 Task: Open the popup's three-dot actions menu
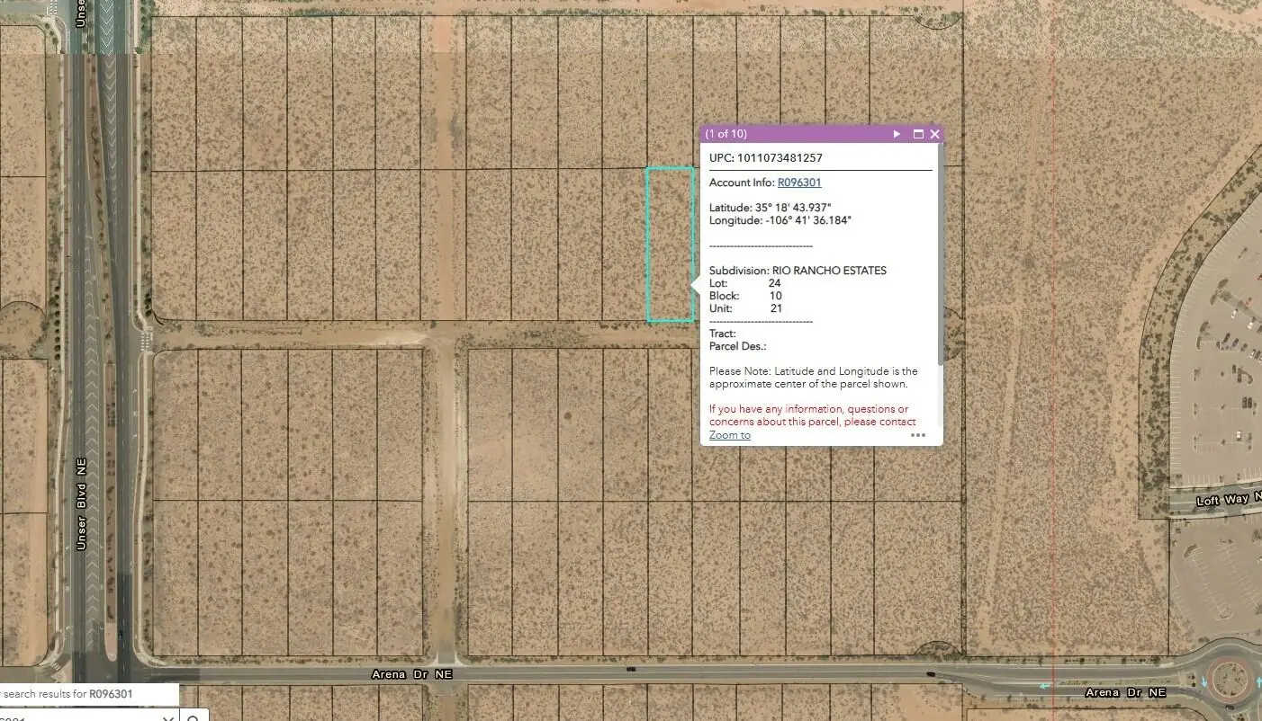pos(918,435)
